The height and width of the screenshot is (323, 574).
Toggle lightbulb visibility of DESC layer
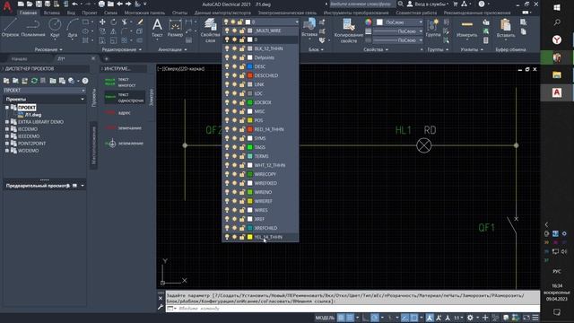point(227,66)
